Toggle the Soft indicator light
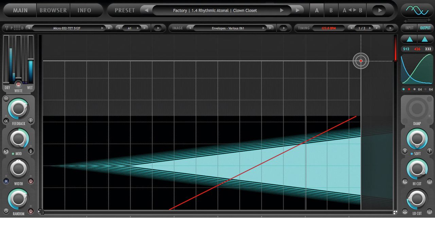The width and height of the screenshot is (435, 245). click(x=412, y=154)
